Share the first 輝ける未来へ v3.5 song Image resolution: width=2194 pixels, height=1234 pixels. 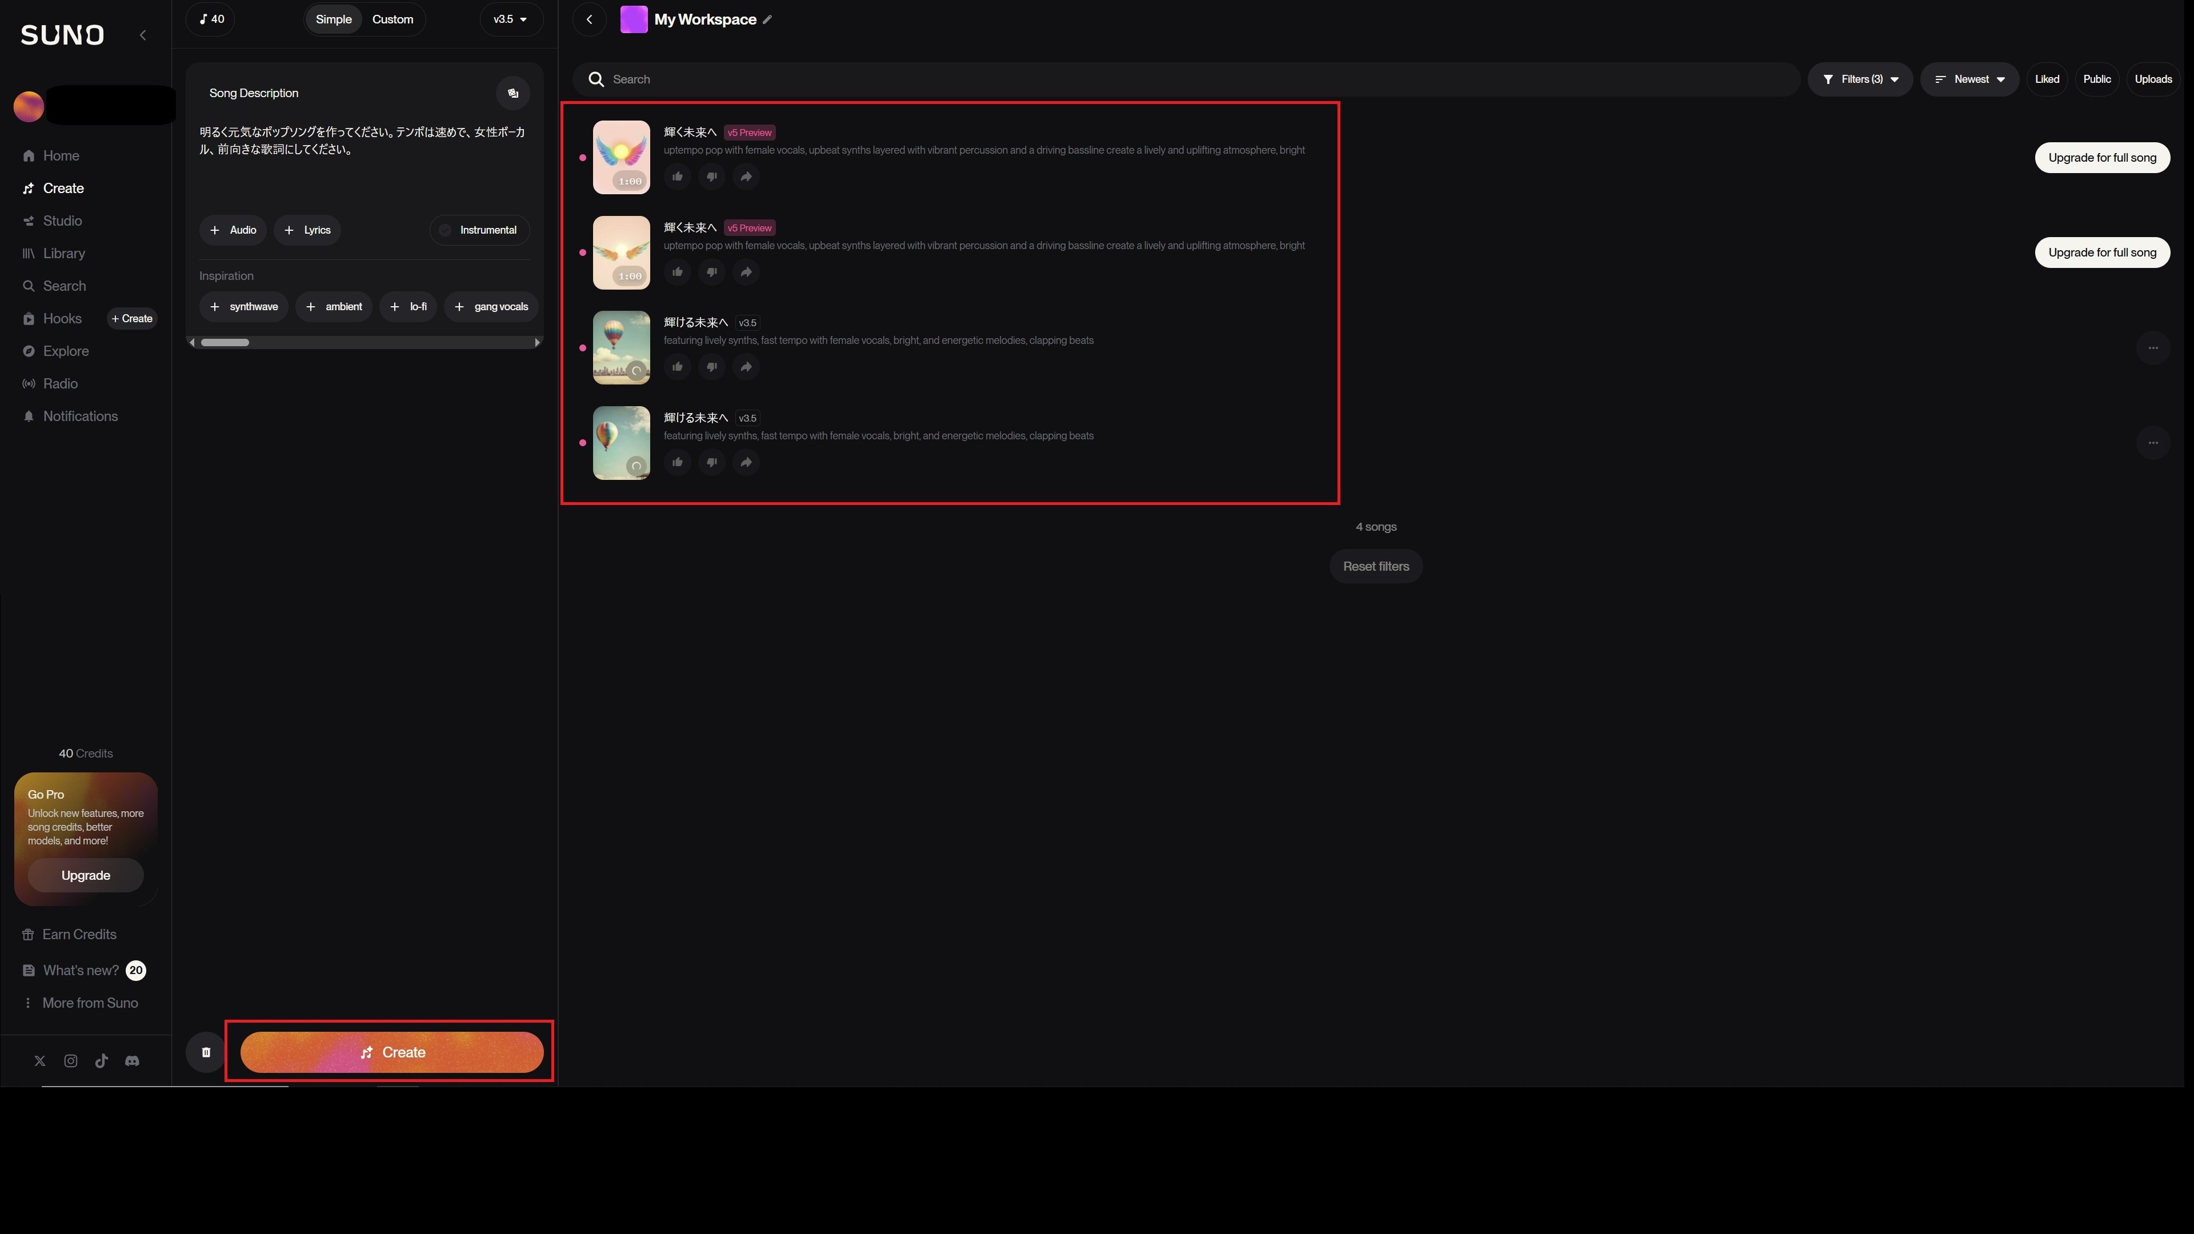pyautogui.click(x=745, y=367)
